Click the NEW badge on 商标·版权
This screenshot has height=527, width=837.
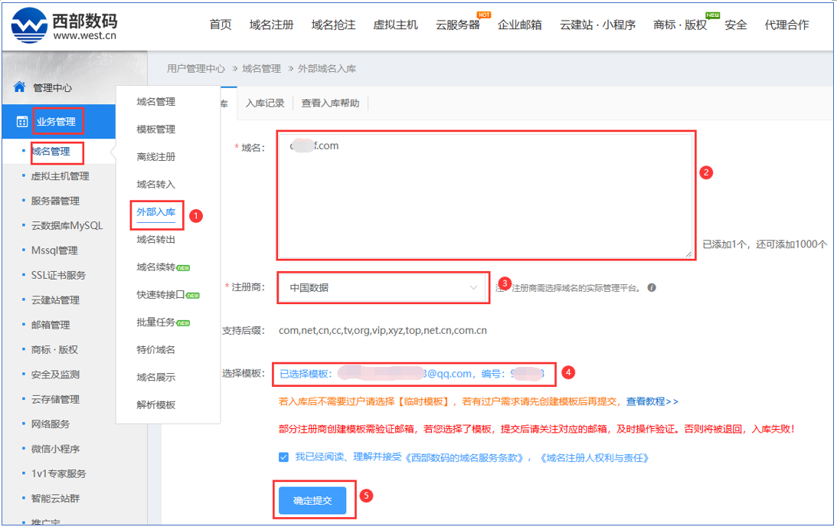coord(712,15)
